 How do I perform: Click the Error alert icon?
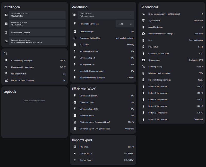coord(143,40)
